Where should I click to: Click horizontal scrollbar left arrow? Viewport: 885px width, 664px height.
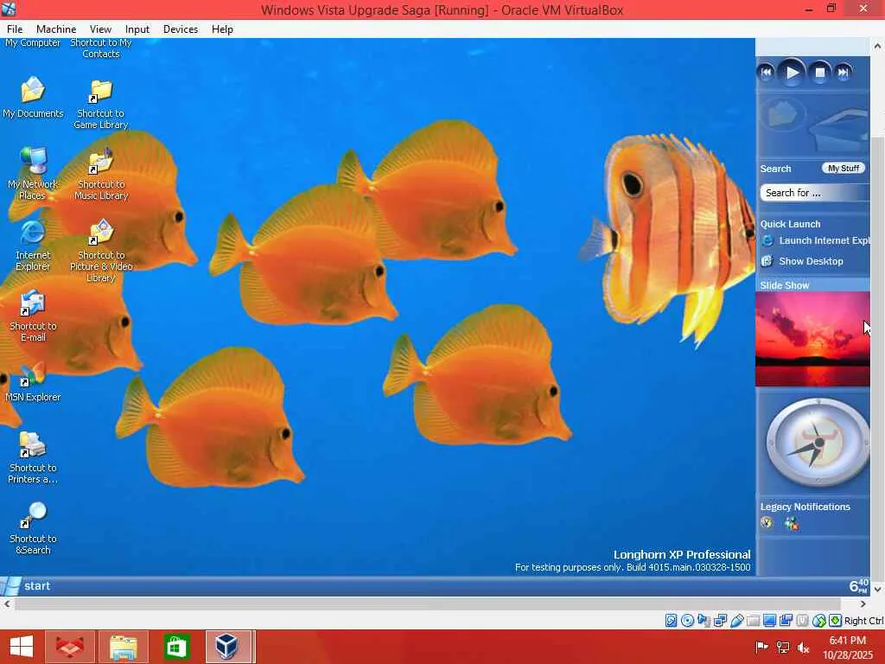[7, 604]
